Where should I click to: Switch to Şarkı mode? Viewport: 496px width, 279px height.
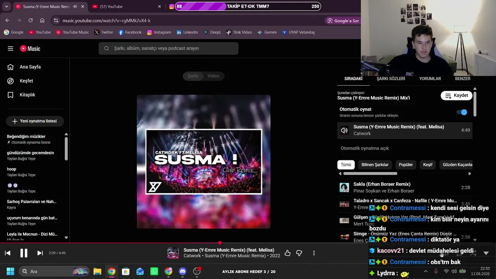(193, 76)
